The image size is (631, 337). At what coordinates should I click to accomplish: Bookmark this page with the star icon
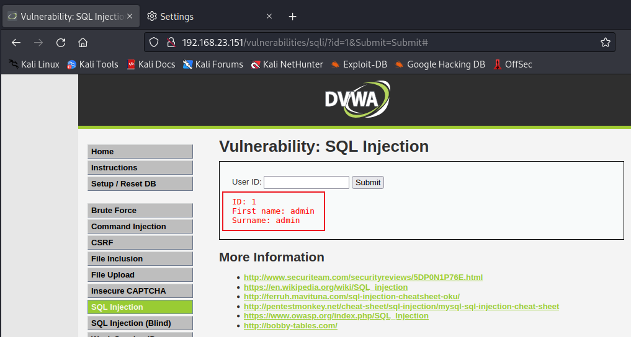coord(605,43)
